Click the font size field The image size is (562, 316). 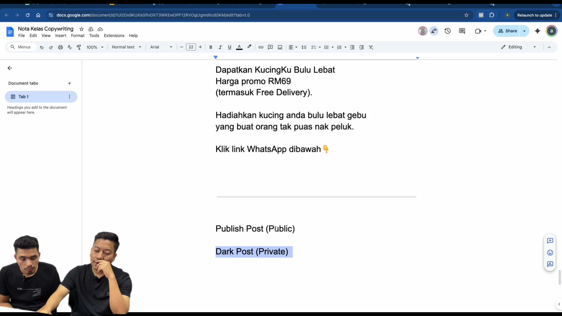click(191, 47)
